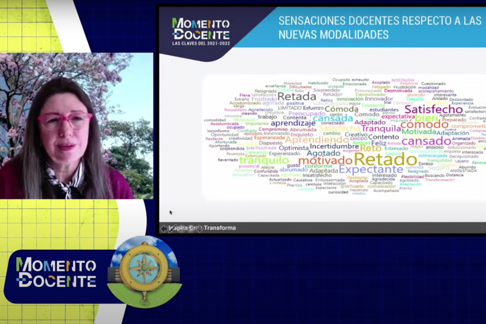Screen dimensions: 486x324
Task: Click the word 'Inquieto'
Action: pos(302,135)
